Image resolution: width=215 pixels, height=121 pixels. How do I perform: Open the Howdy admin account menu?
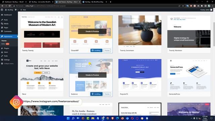[x=206, y=10]
